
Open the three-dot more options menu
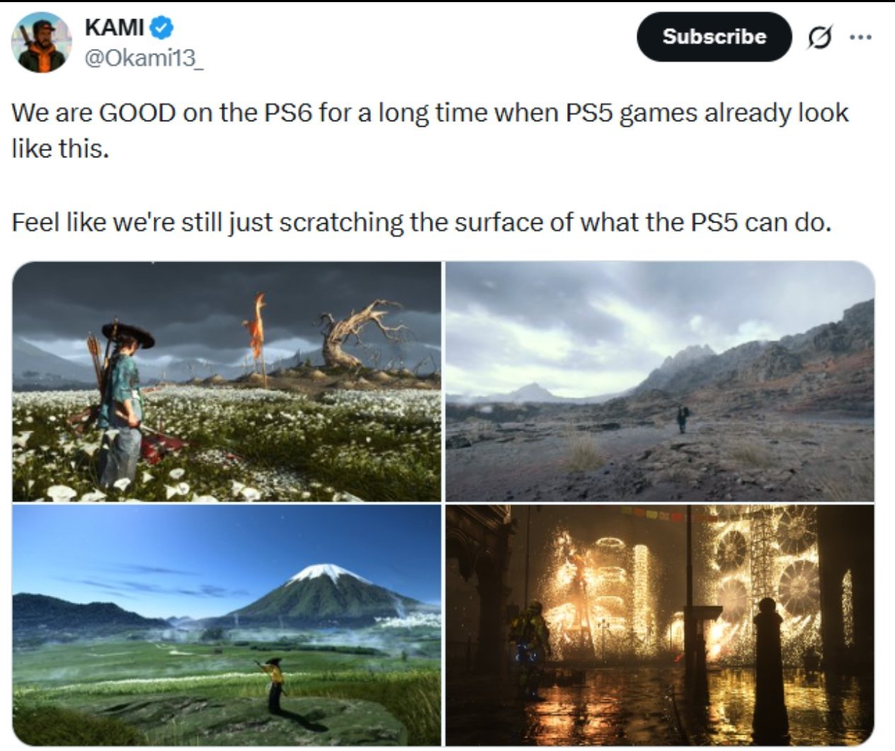pyautogui.click(x=860, y=37)
